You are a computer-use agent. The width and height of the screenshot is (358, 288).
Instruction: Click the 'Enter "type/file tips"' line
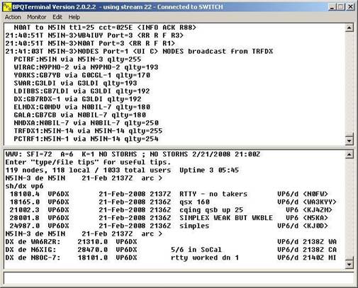88,162
